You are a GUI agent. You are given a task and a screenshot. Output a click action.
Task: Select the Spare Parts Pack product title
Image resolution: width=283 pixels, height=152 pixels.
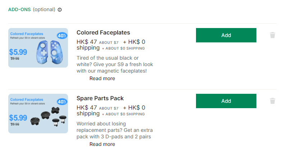(100, 98)
